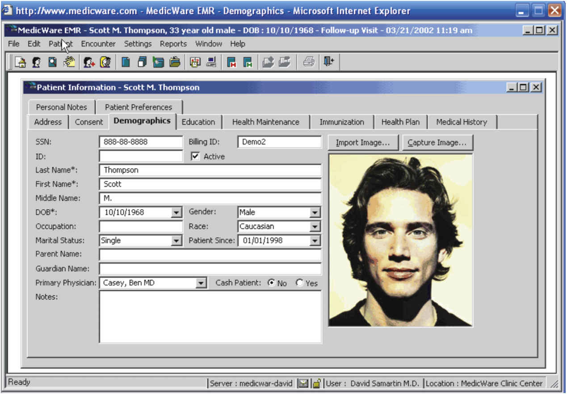Expand the Gender dropdown

(x=315, y=213)
